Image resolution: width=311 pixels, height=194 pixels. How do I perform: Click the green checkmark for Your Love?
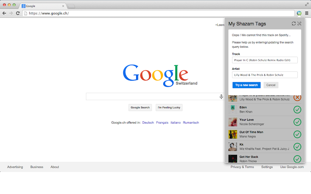tap(297, 122)
